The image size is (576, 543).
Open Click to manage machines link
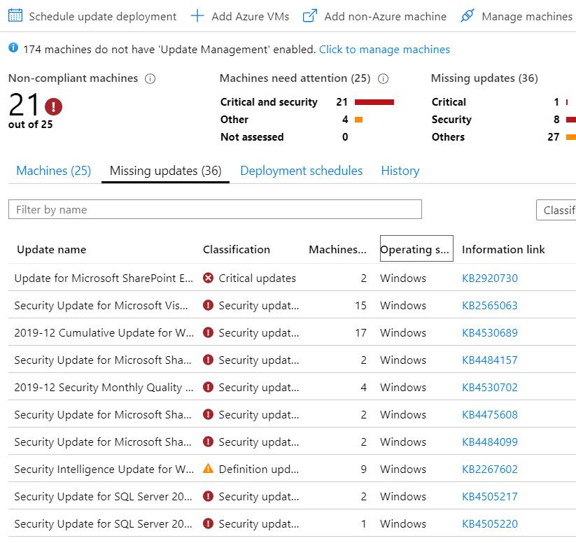tap(384, 50)
